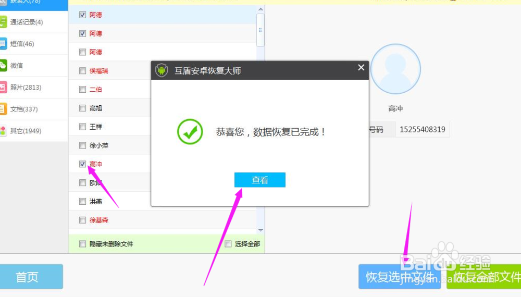Select the 徐基森 contact name

click(98, 220)
